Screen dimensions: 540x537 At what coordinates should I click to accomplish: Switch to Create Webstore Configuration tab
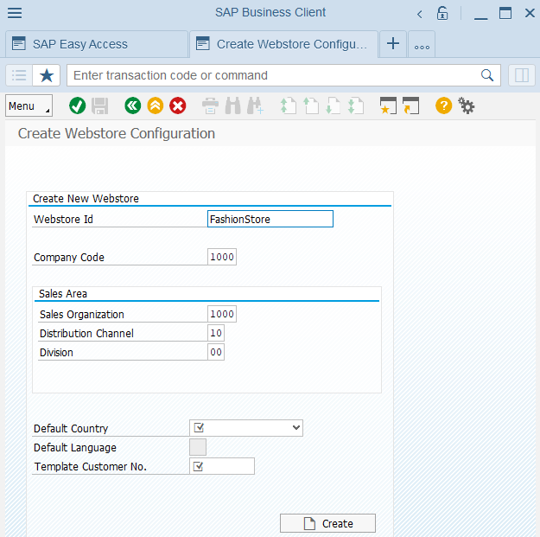[x=283, y=44]
